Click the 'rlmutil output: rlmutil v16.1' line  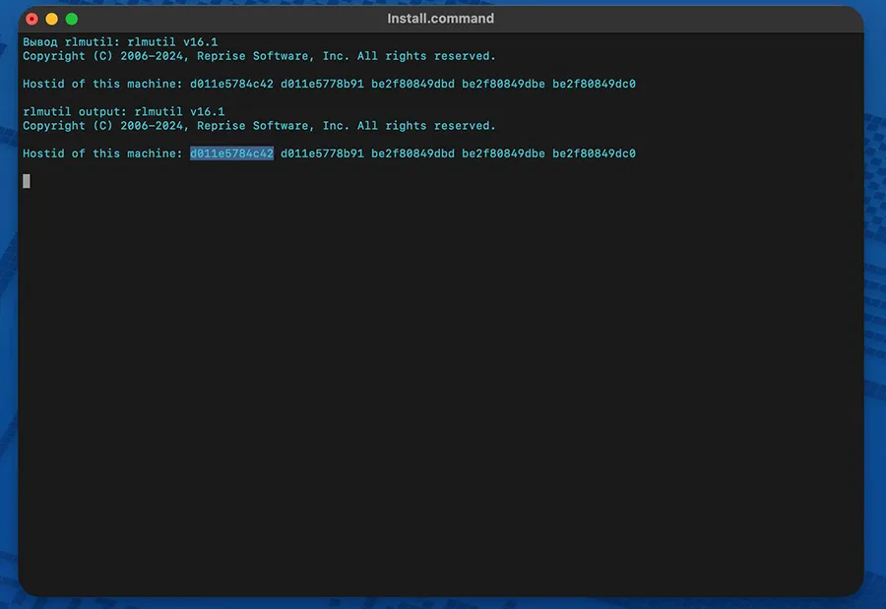[124, 112]
